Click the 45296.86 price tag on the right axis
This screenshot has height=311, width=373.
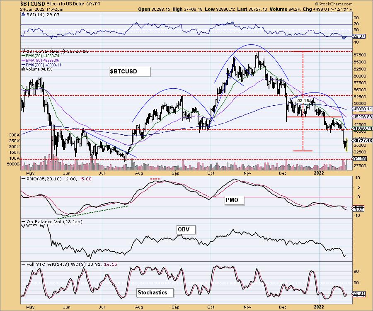pyautogui.click(x=362, y=117)
